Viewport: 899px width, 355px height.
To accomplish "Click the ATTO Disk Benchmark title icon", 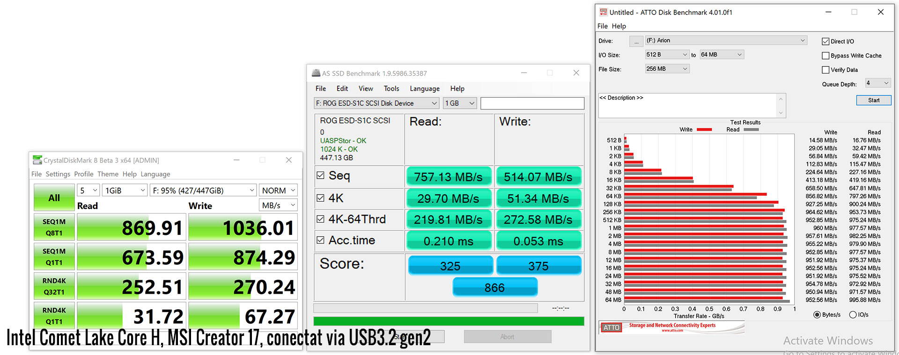I will [x=604, y=12].
